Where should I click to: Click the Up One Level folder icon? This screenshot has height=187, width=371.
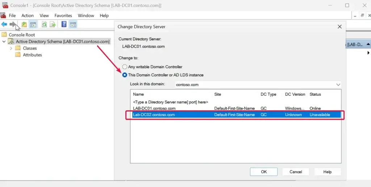24,25
